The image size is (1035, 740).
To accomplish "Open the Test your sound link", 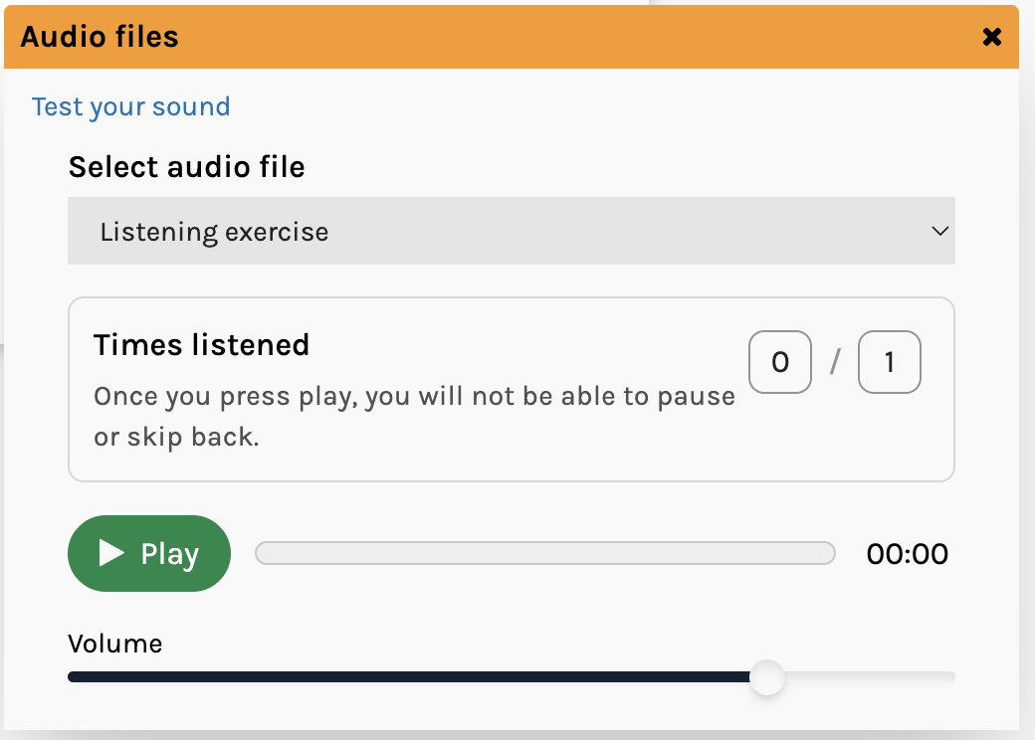I will tap(130, 106).
